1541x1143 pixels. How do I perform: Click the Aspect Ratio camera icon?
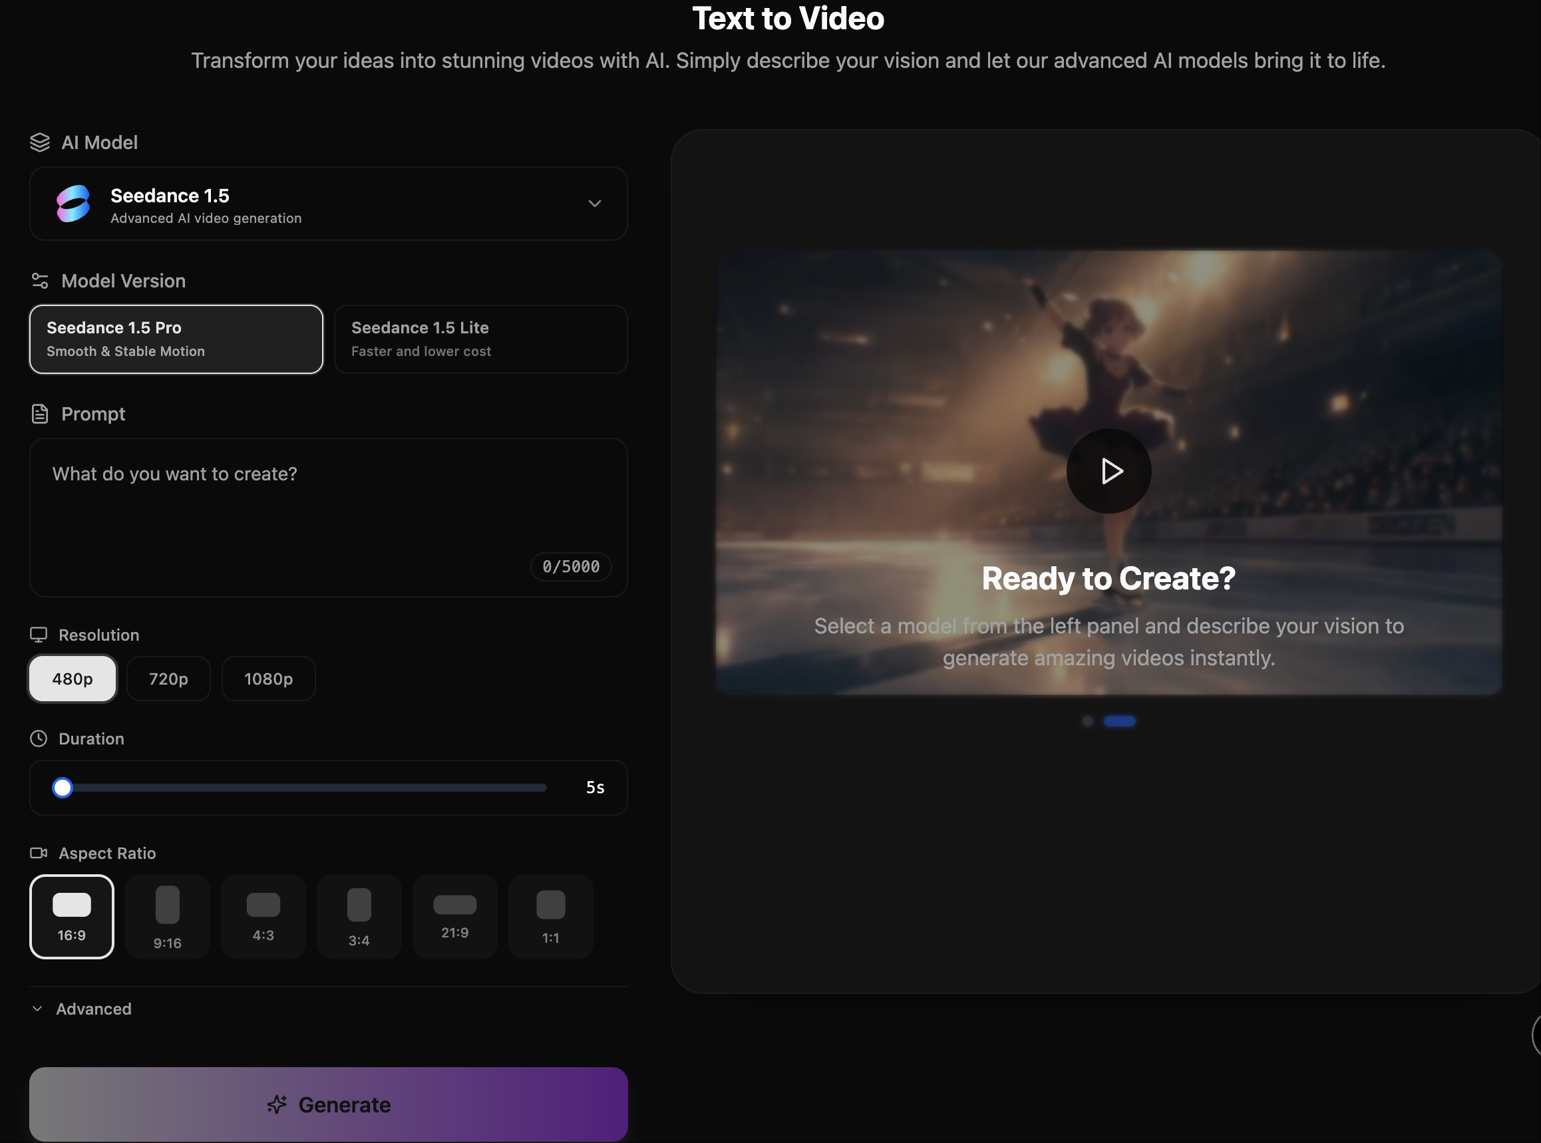click(x=39, y=852)
